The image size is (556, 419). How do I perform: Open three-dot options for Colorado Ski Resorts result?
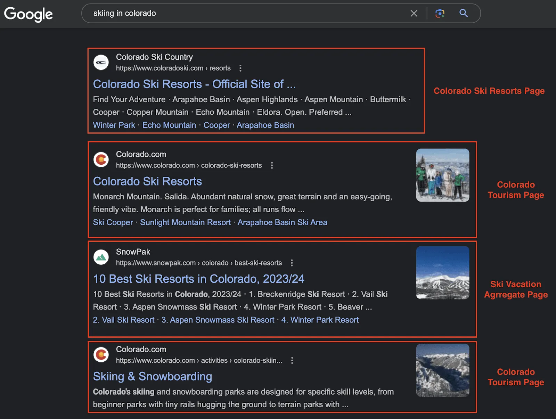tap(272, 166)
